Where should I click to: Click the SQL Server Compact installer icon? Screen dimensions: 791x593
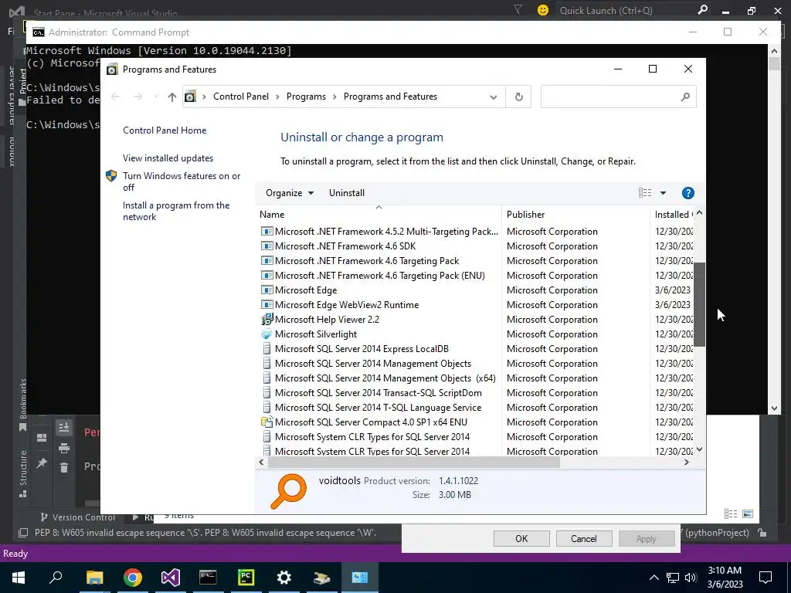[x=266, y=422]
